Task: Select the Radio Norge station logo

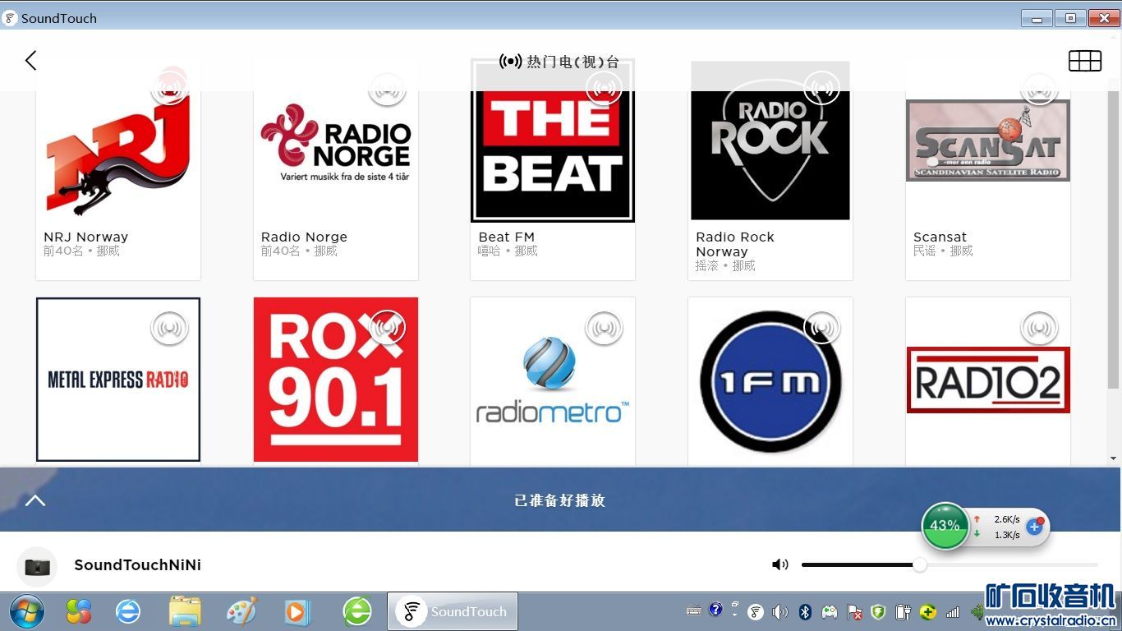Action: (336, 141)
